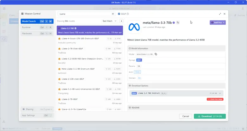Click the copy icon beside Model field
Image resolution: width=247 pixels, height=131 pixels.
point(156,54)
